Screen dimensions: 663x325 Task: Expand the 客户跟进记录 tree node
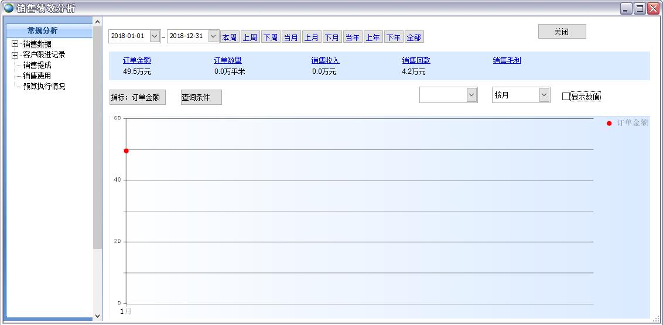(x=15, y=55)
